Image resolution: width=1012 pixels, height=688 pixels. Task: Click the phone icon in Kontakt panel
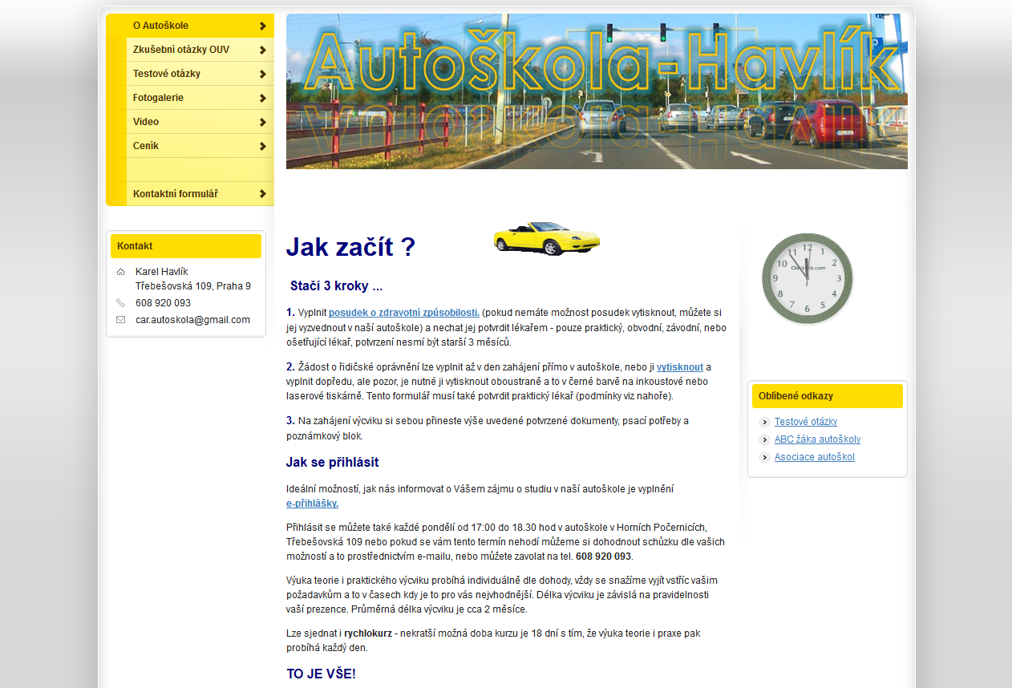click(x=120, y=303)
